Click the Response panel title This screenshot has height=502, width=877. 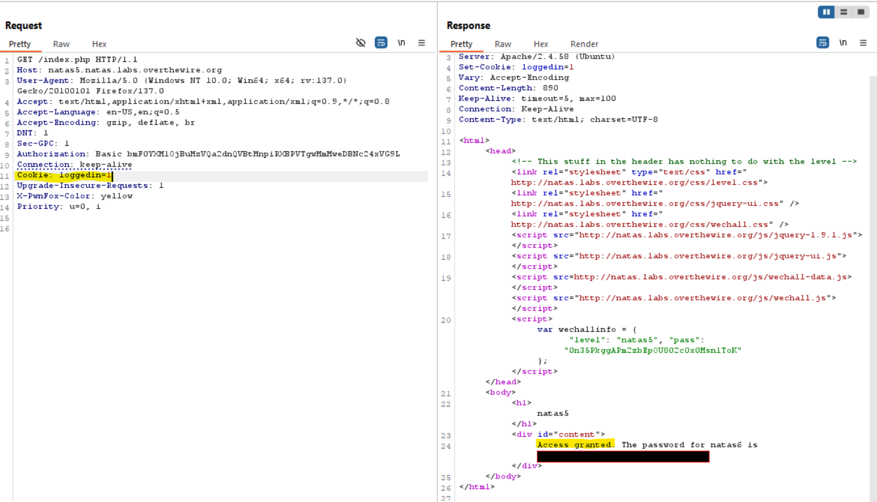[x=468, y=25]
